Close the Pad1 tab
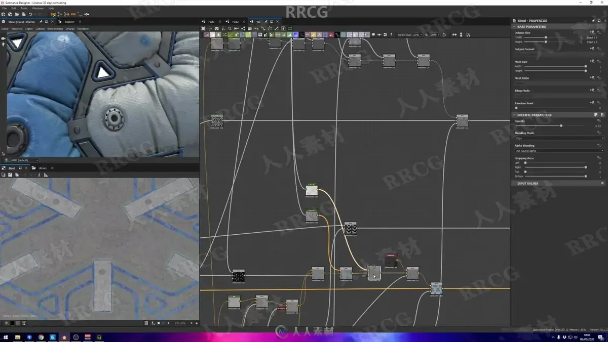Viewport: 608px width, 342px height. tap(219, 22)
